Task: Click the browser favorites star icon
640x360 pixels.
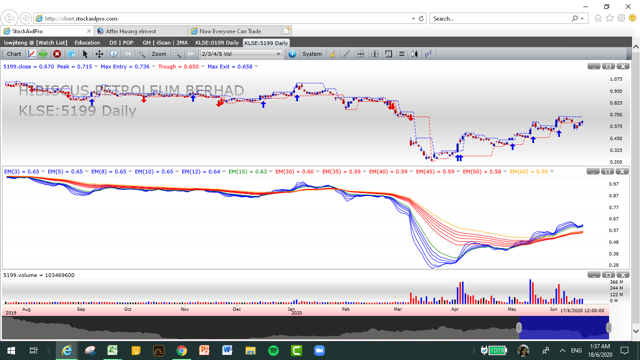Action: point(610,18)
